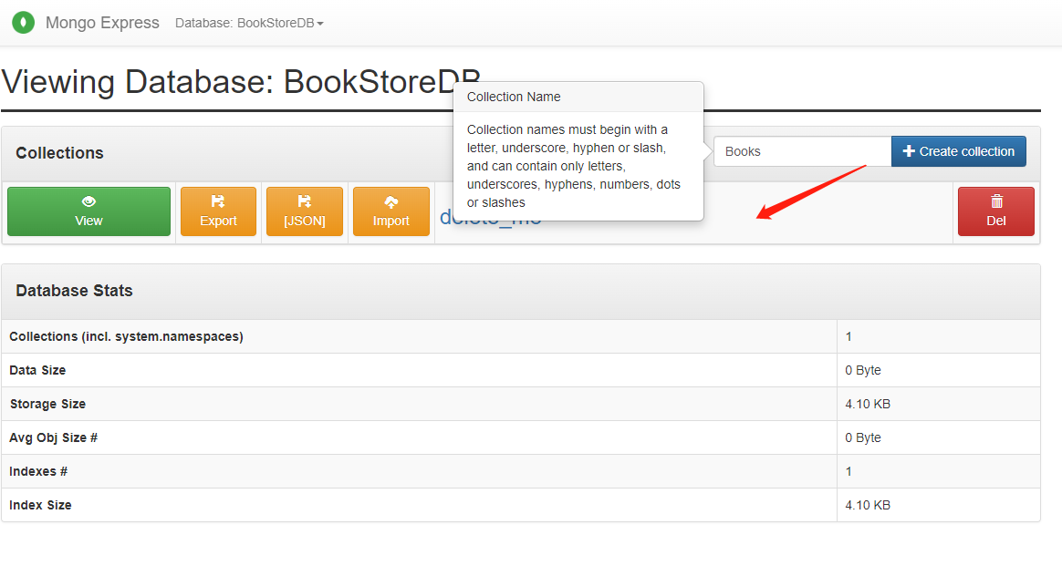Open the Mongo Express home link
This screenshot has width=1062, height=576.
pyautogui.click(x=102, y=23)
